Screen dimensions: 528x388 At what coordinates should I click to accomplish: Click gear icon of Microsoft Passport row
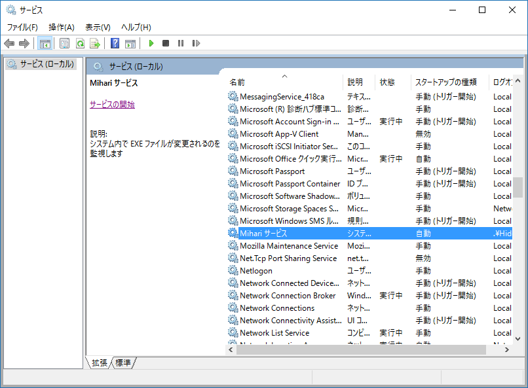(233, 171)
